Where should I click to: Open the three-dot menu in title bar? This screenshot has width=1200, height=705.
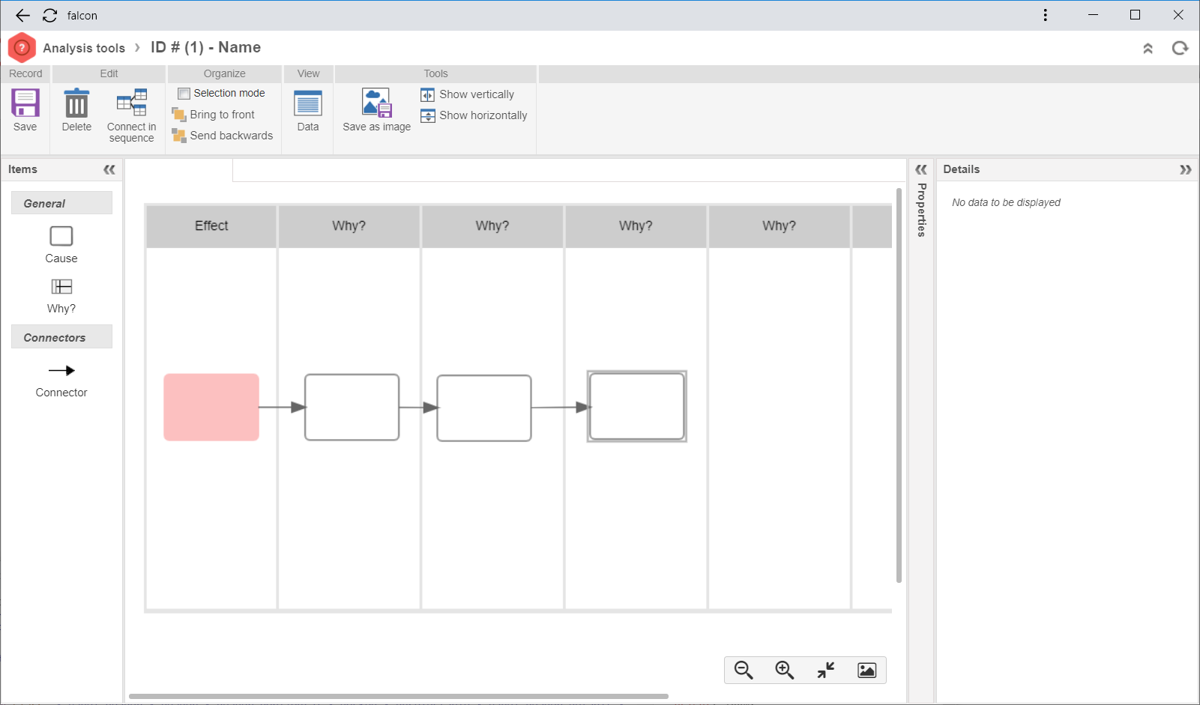1046,15
